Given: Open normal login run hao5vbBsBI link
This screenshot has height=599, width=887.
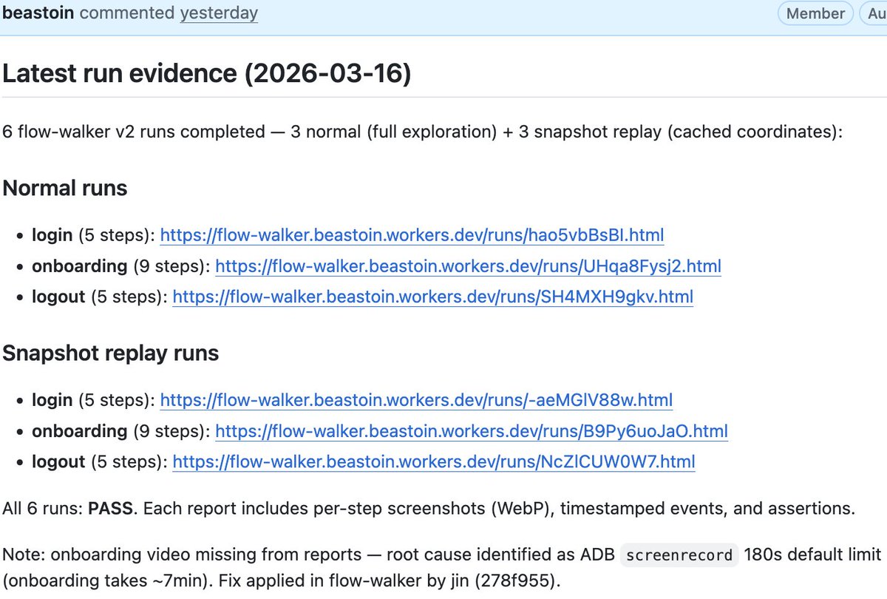Looking at the screenshot, I should pos(412,235).
